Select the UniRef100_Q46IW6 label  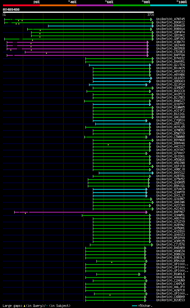(x=170, y=202)
